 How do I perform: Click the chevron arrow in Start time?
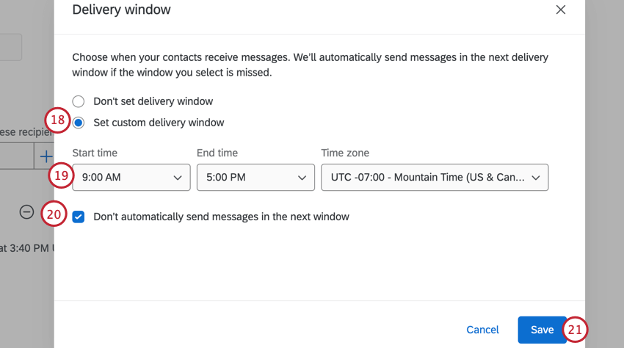pyautogui.click(x=177, y=178)
